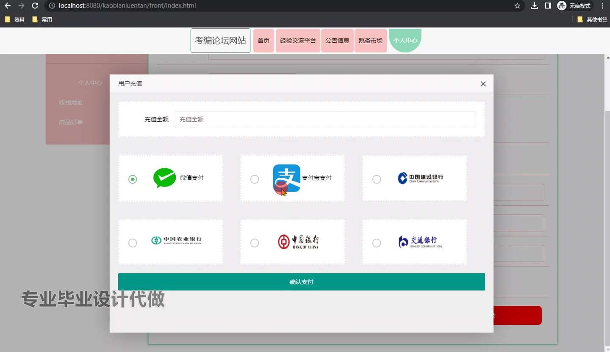This screenshot has height=352, width=610.
Task: Click the Alipay blue logo icon
Action: tap(287, 178)
